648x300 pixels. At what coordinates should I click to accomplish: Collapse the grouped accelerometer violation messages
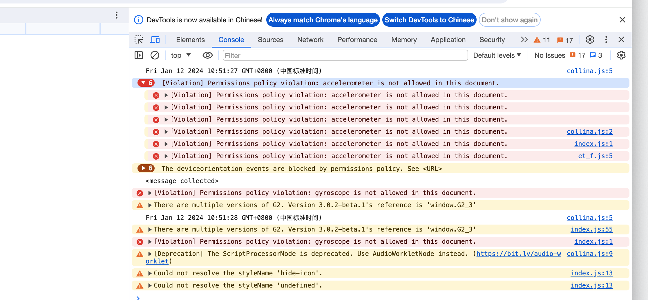point(143,83)
